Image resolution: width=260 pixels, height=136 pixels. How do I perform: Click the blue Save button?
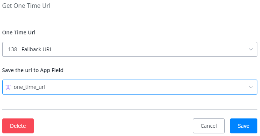243,126
